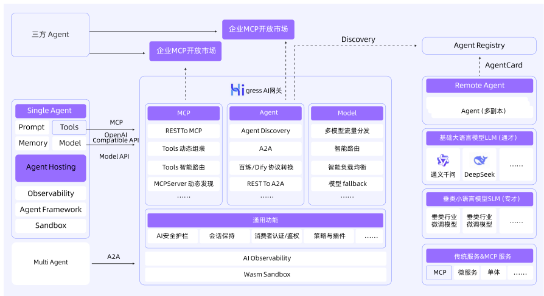Click the Higress logo icon
This screenshot has width=544, height=296.
click(x=237, y=90)
